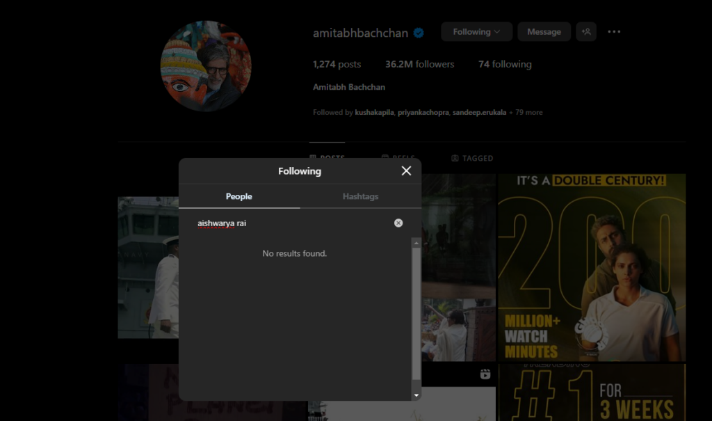Open the three-dot profile options menu
712x421 pixels.
[614, 32]
